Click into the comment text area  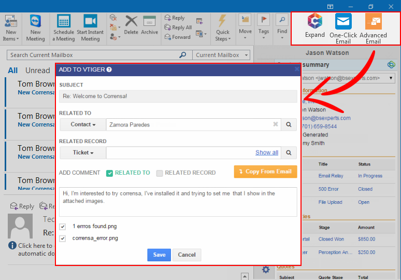[178, 202]
